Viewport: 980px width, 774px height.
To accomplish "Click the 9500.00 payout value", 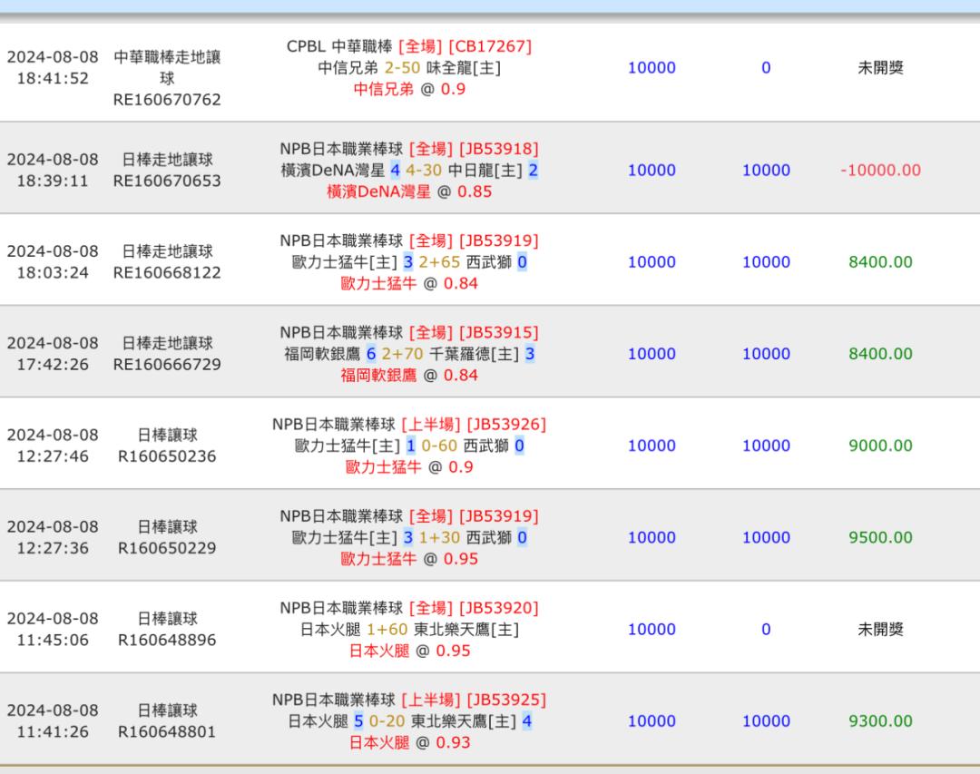I will pyautogui.click(x=880, y=538).
